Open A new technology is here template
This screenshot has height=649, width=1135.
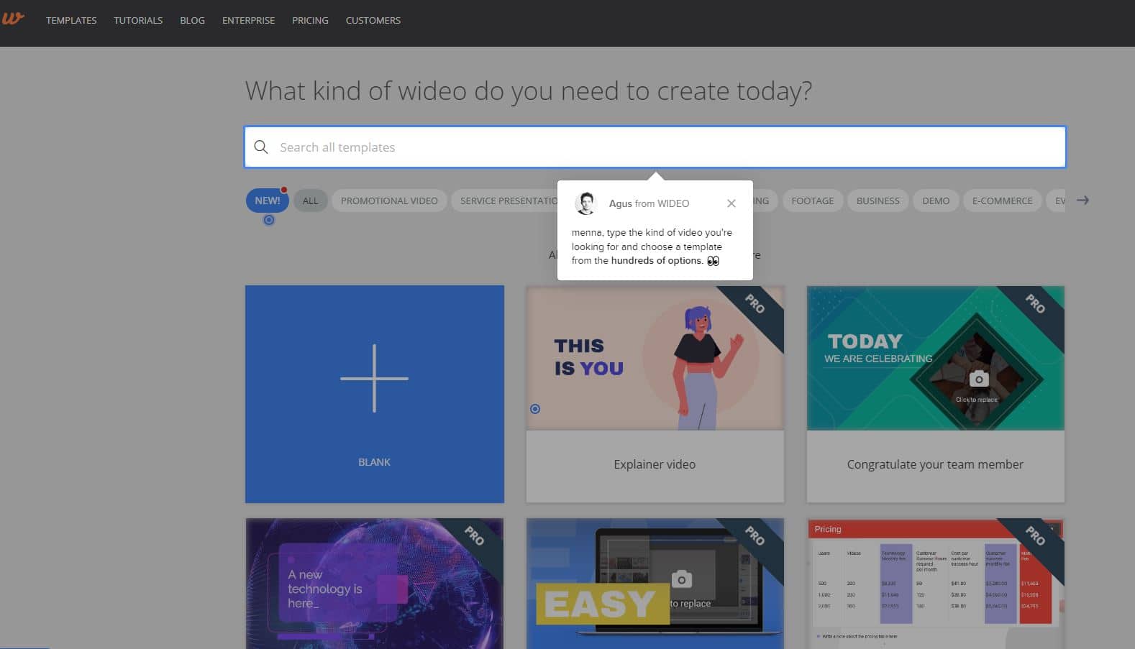pos(374,584)
